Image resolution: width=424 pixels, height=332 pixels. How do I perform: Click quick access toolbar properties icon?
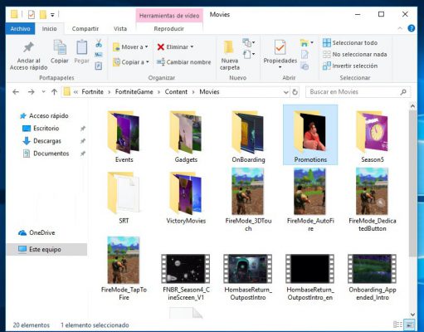pos(32,14)
